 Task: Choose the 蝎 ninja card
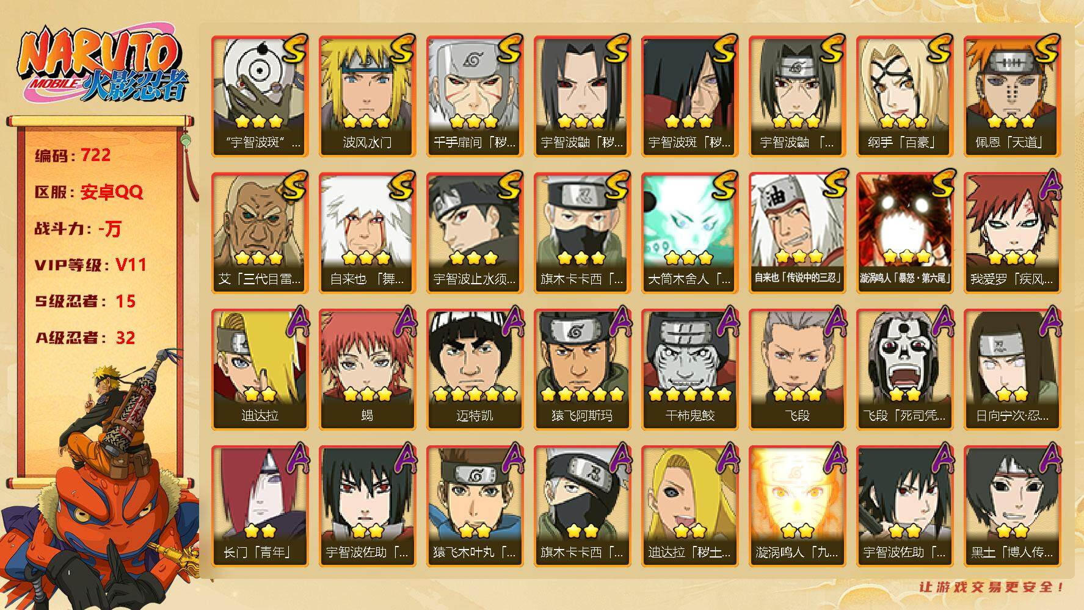[367, 369]
